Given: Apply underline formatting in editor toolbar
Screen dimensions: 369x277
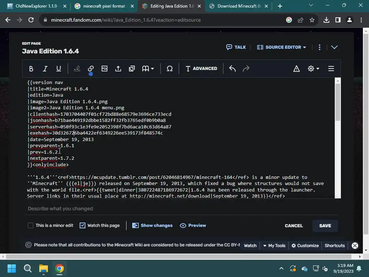Looking at the screenshot, I should pyautogui.click(x=59, y=69).
